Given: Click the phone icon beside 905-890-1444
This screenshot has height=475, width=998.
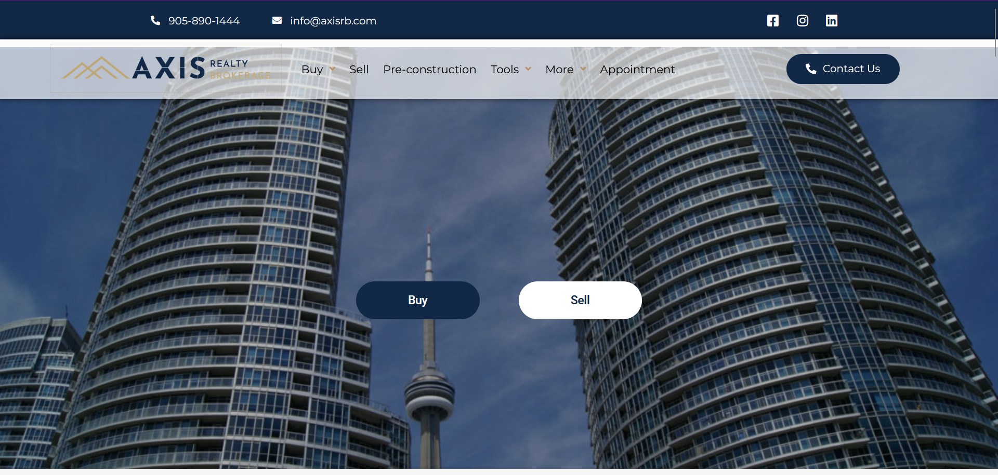Looking at the screenshot, I should [x=155, y=21].
